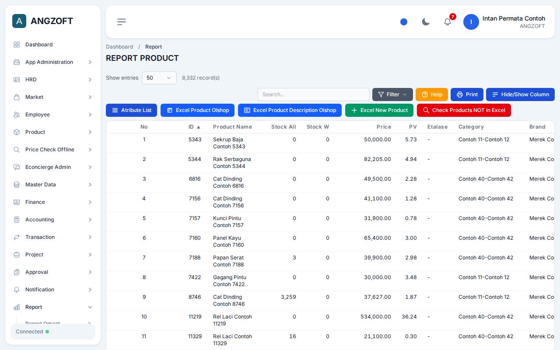Click the Price Check Offline search icon

pyautogui.click(x=17, y=150)
